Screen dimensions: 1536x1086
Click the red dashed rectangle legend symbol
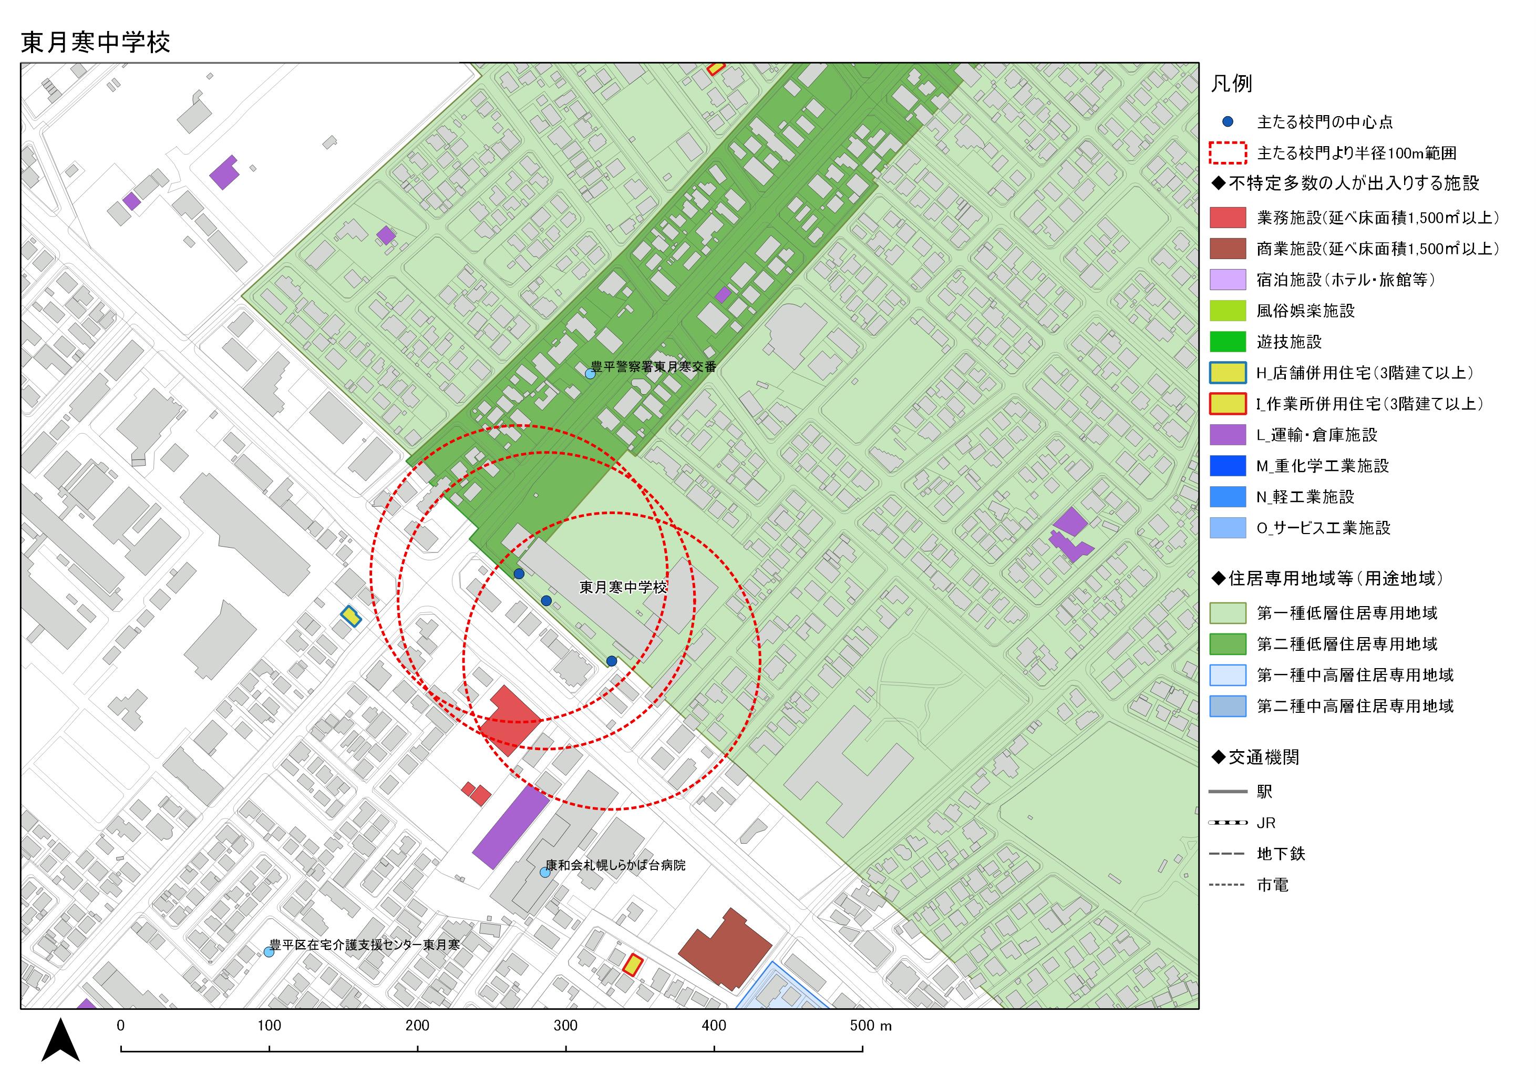[x=1228, y=152]
